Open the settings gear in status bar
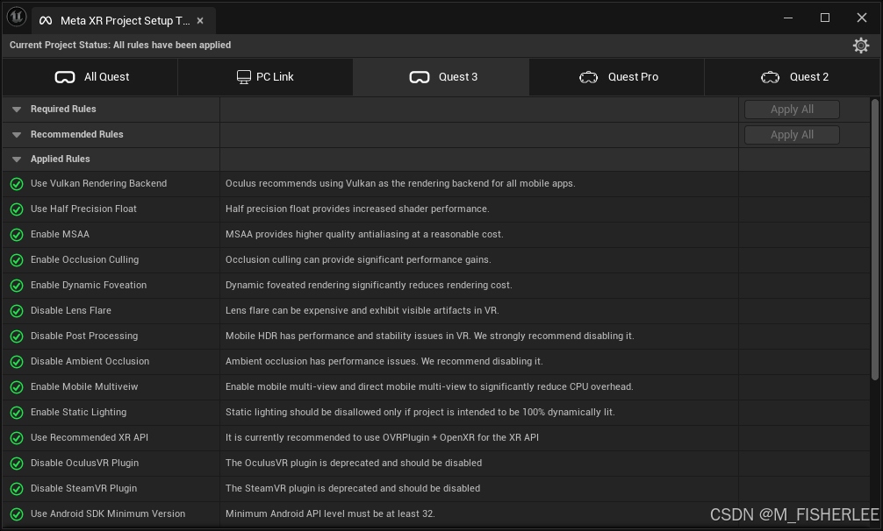 (860, 45)
